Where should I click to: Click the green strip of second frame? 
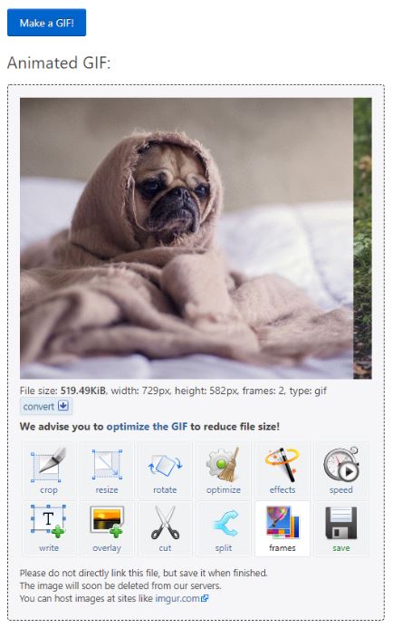(x=362, y=238)
